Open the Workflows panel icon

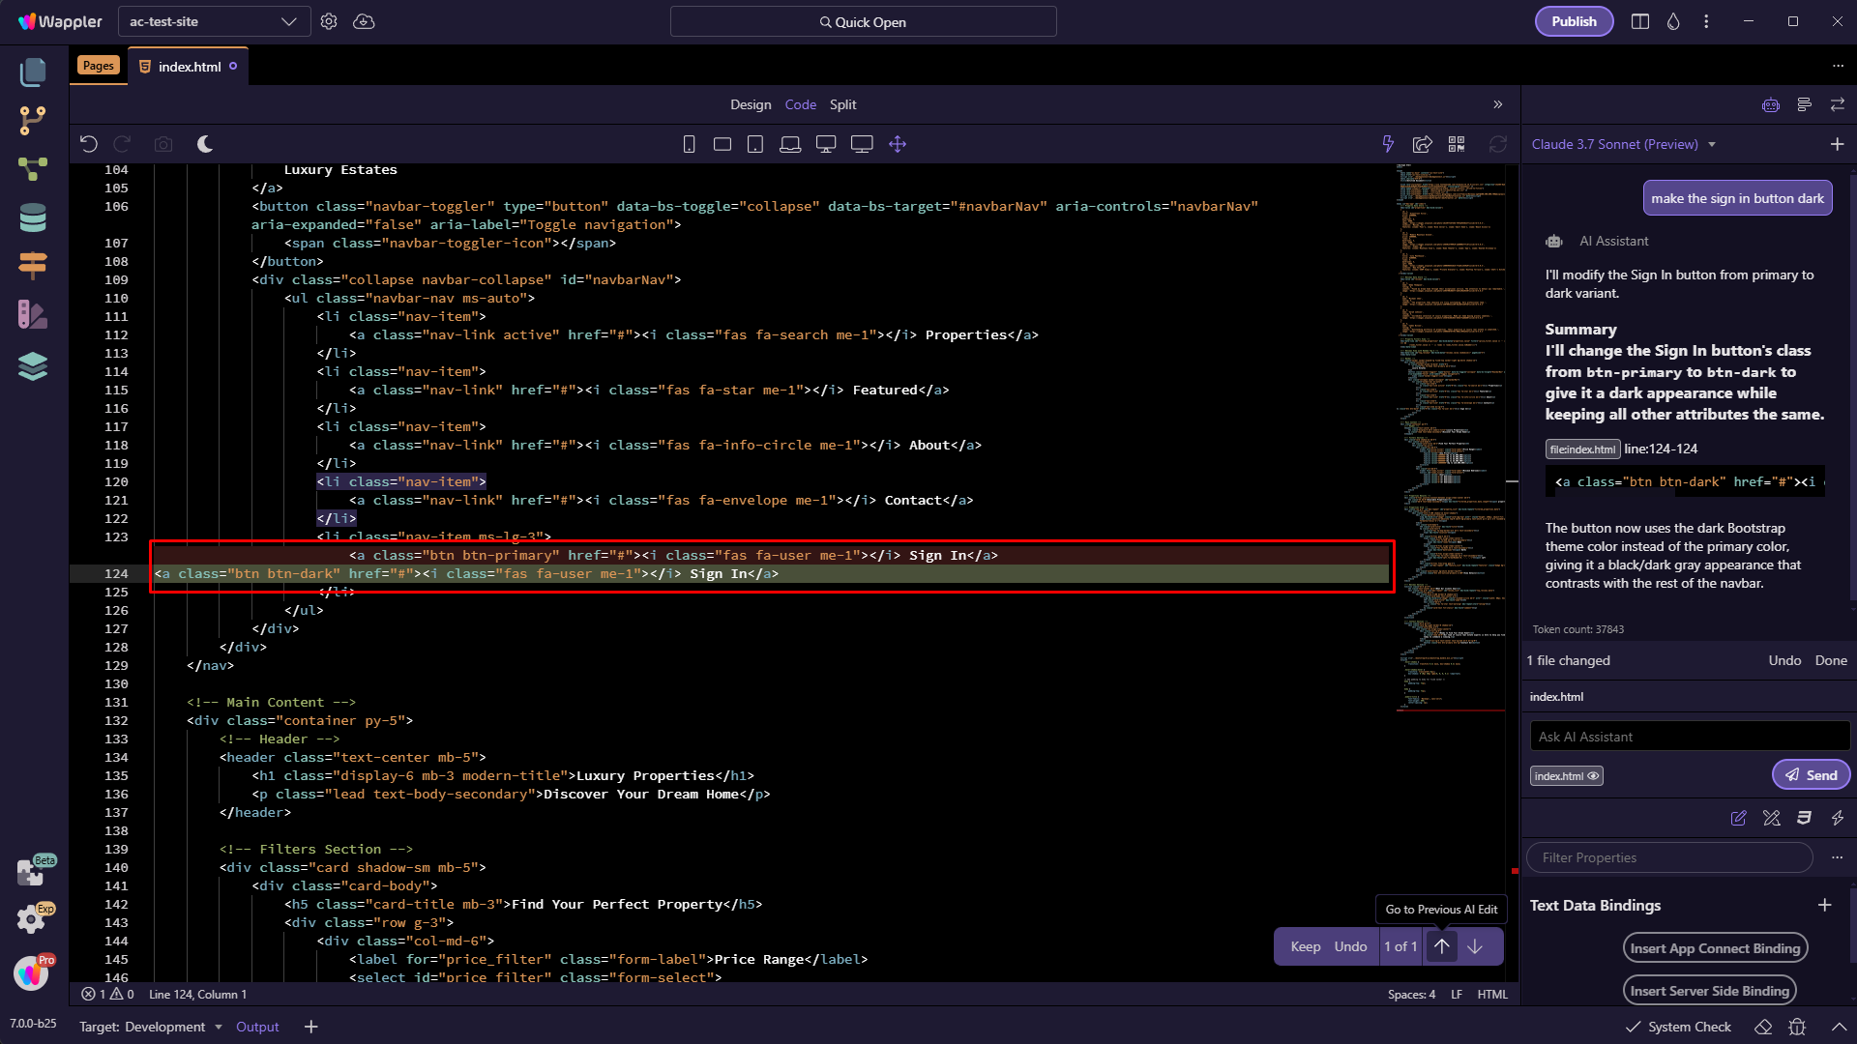pos(33,169)
